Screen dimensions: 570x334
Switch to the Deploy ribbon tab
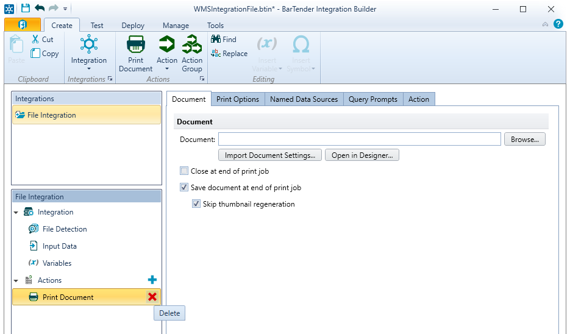(133, 26)
